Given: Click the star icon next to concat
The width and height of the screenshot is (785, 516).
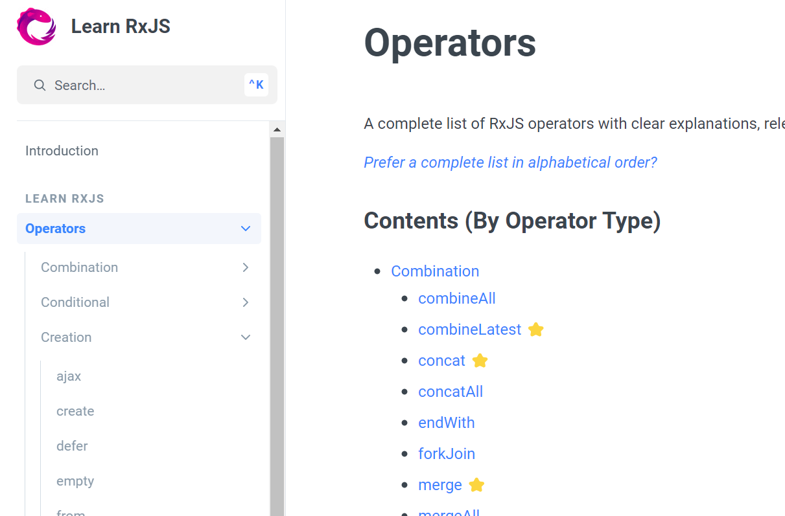Looking at the screenshot, I should (x=480, y=360).
